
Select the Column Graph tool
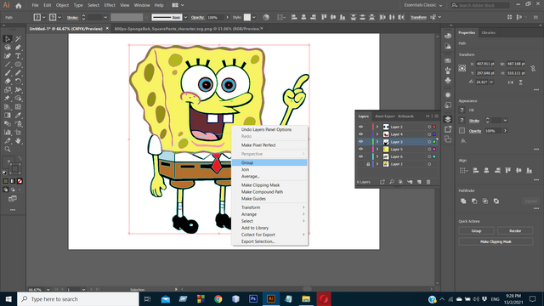tap(8, 133)
